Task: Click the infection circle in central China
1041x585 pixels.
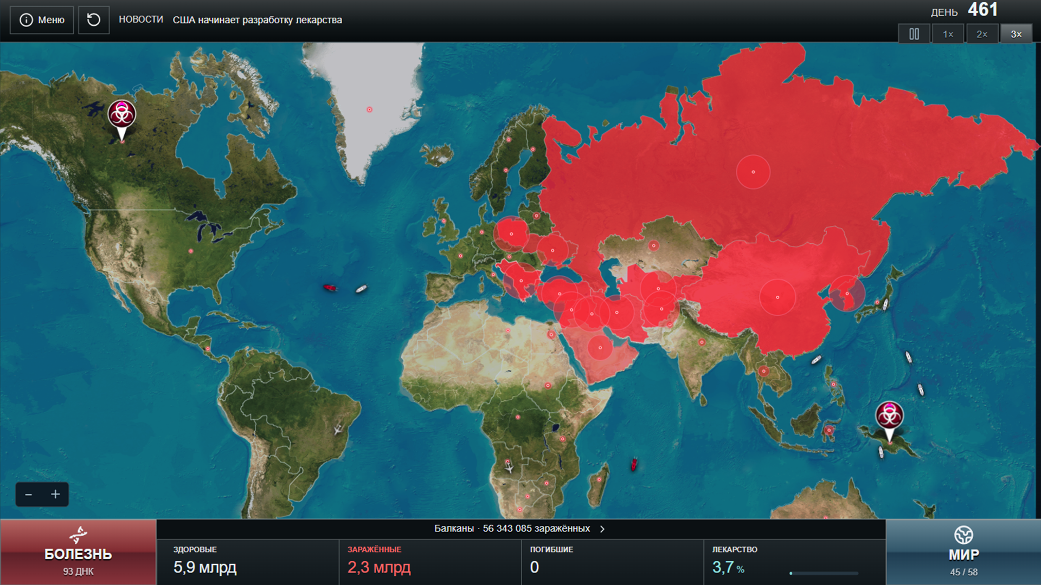Action: coord(777,297)
